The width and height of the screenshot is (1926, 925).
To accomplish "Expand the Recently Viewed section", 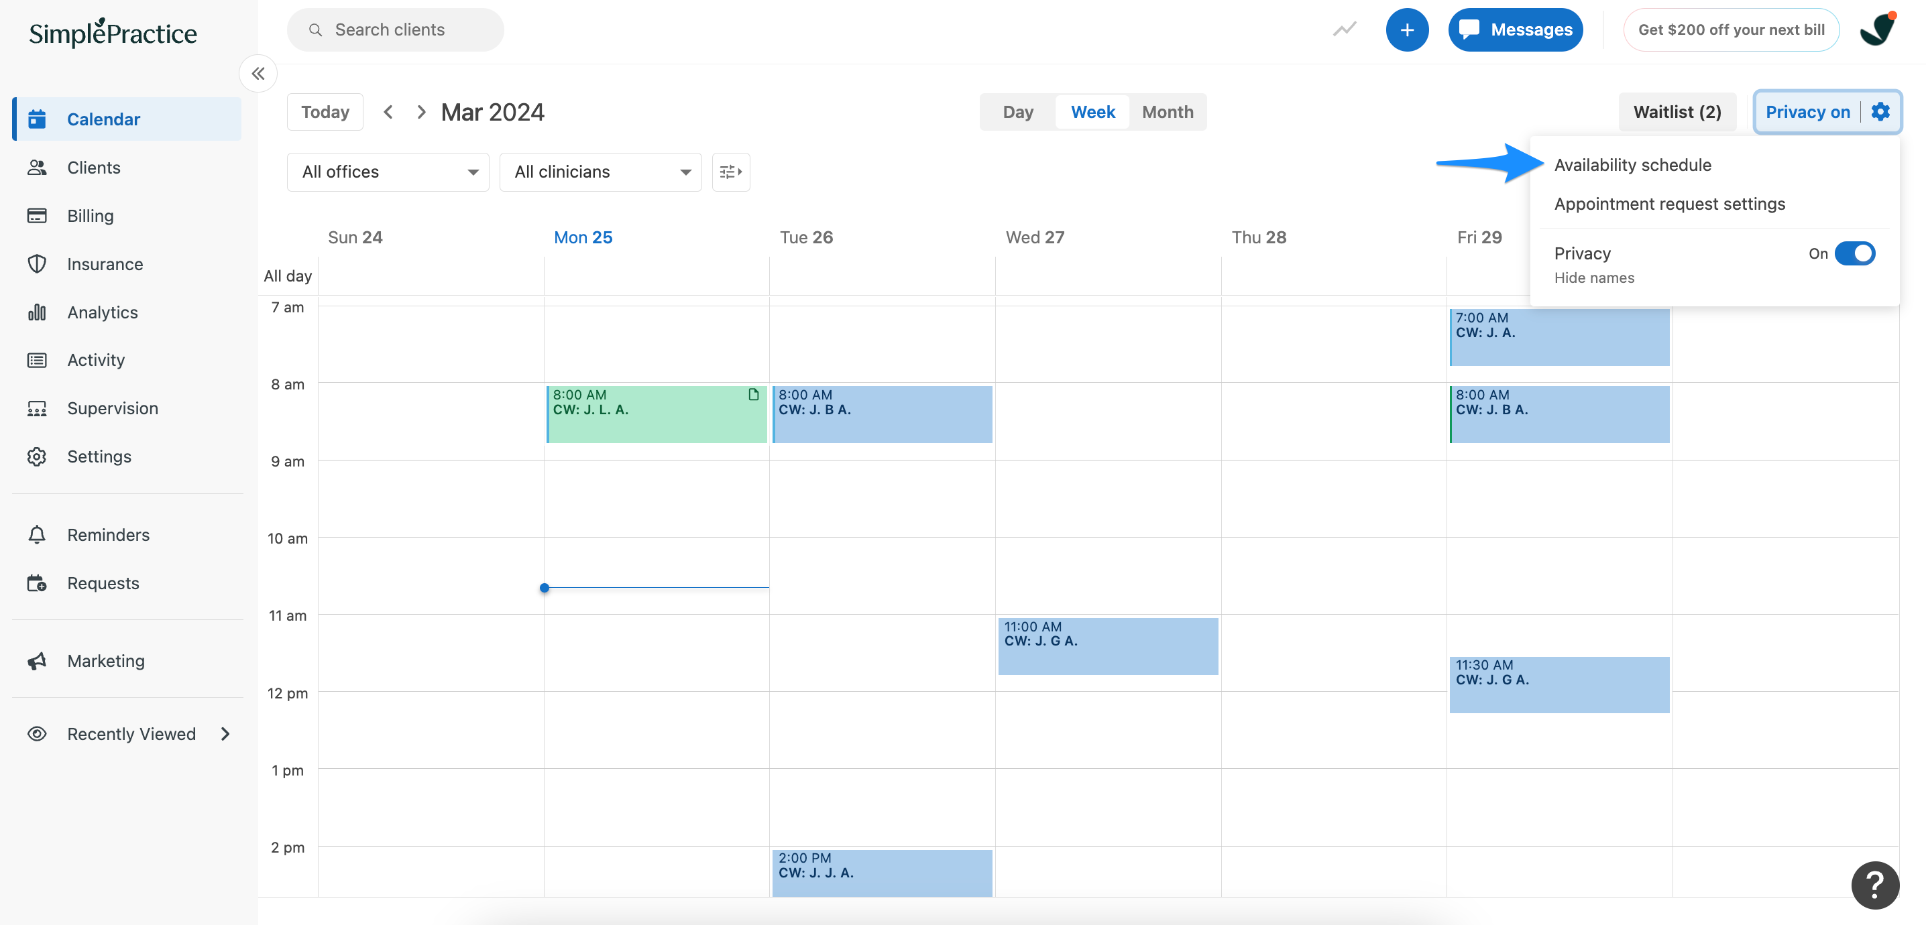I will click(226, 734).
